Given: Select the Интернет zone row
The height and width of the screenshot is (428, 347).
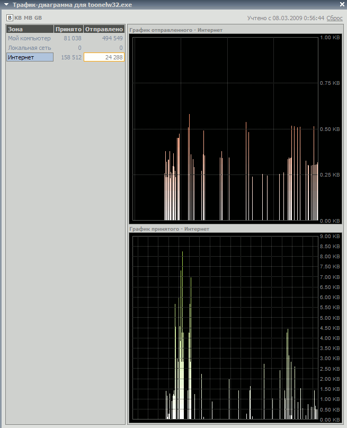Looking at the screenshot, I should 30,57.
